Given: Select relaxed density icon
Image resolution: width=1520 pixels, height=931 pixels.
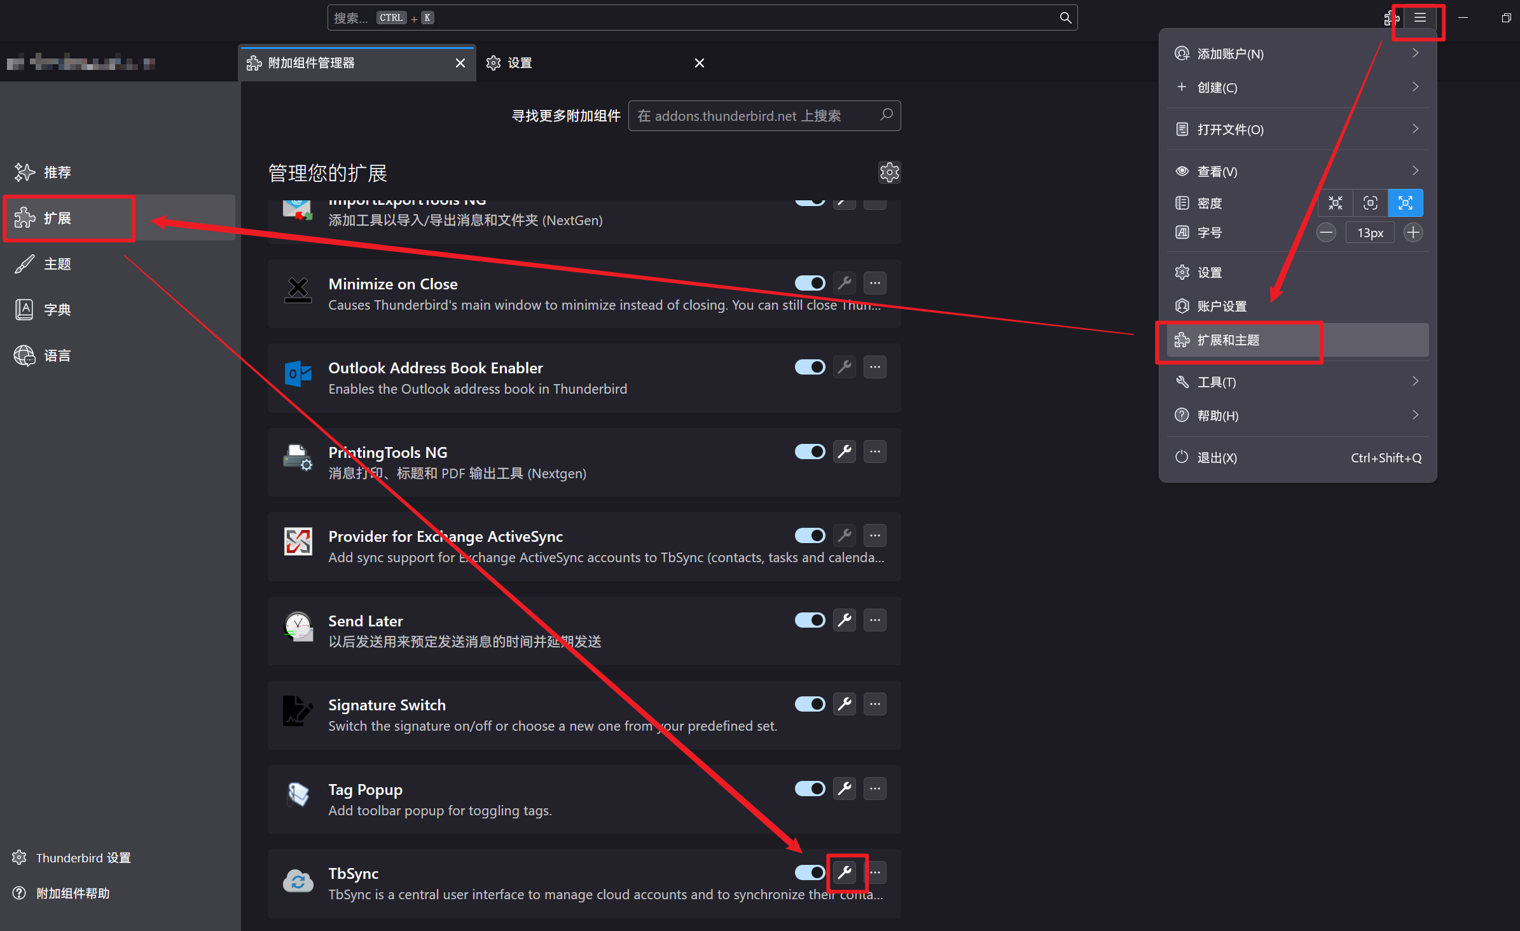Looking at the screenshot, I should tap(1406, 203).
